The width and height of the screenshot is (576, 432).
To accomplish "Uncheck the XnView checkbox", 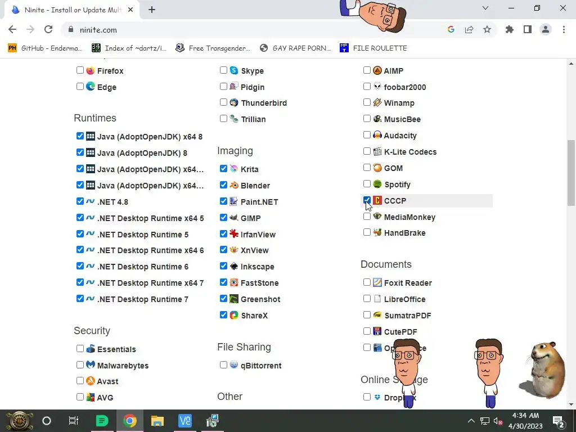I will (x=223, y=250).
